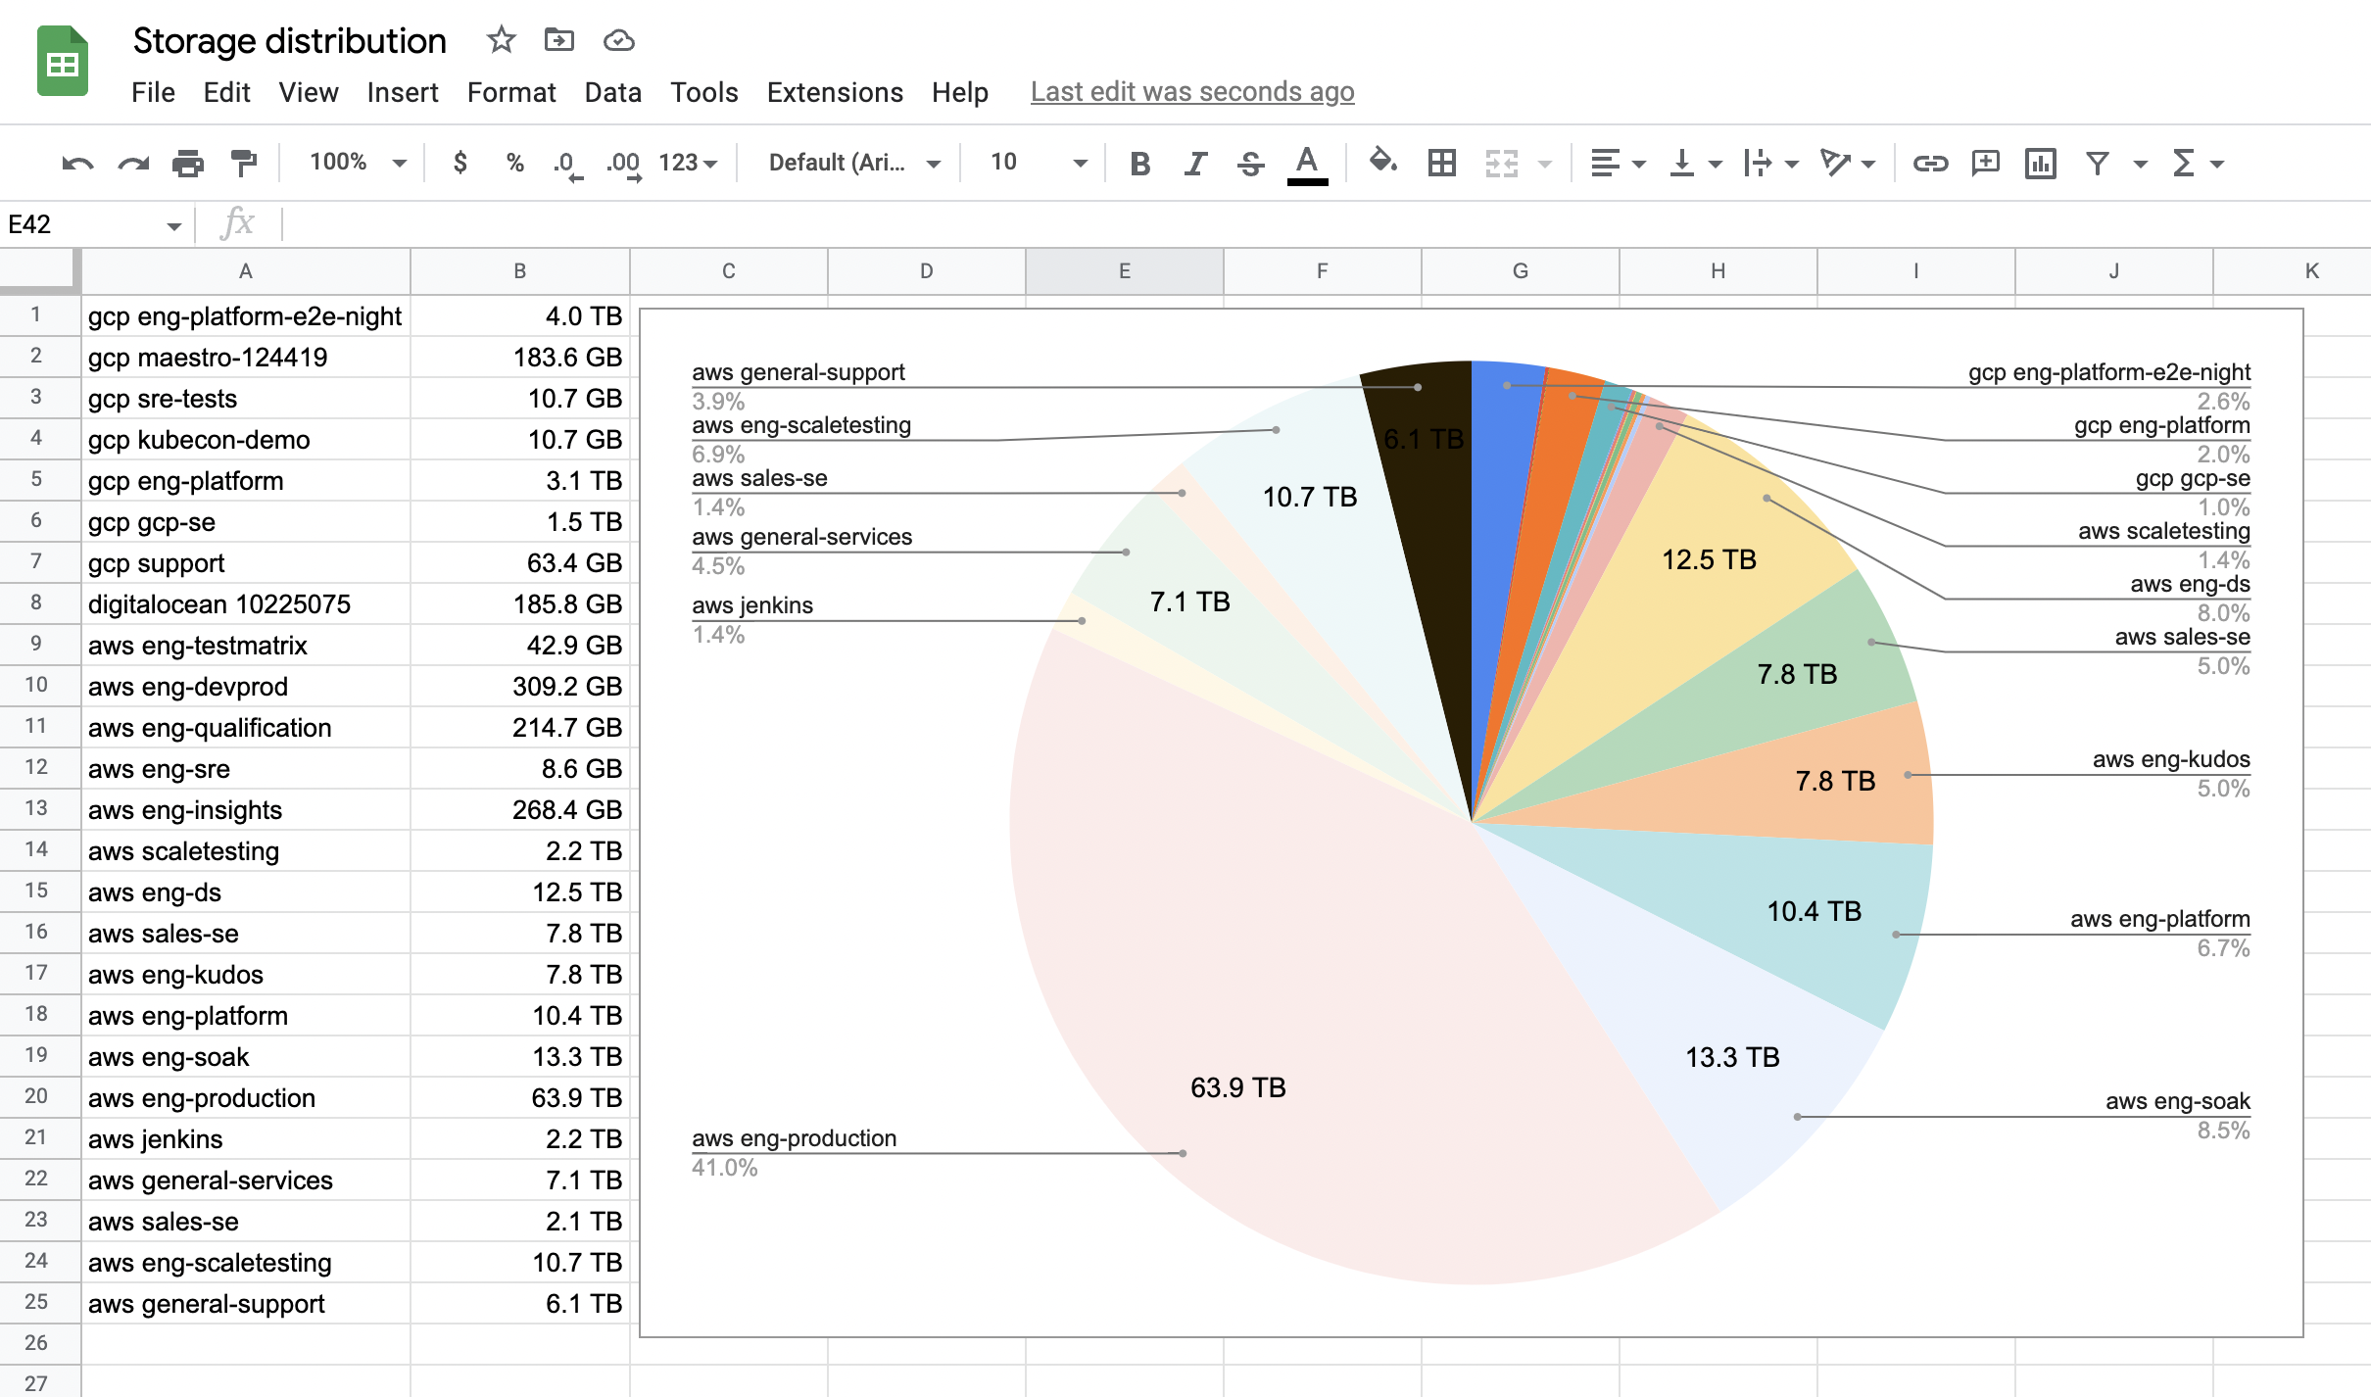Open the Name box dropdown arrow
The image size is (2371, 1397).
(x=174, y=226)
